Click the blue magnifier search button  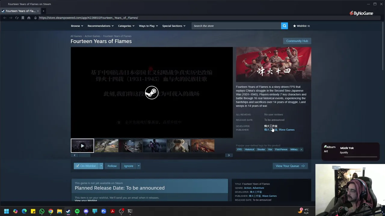(284, 26)
